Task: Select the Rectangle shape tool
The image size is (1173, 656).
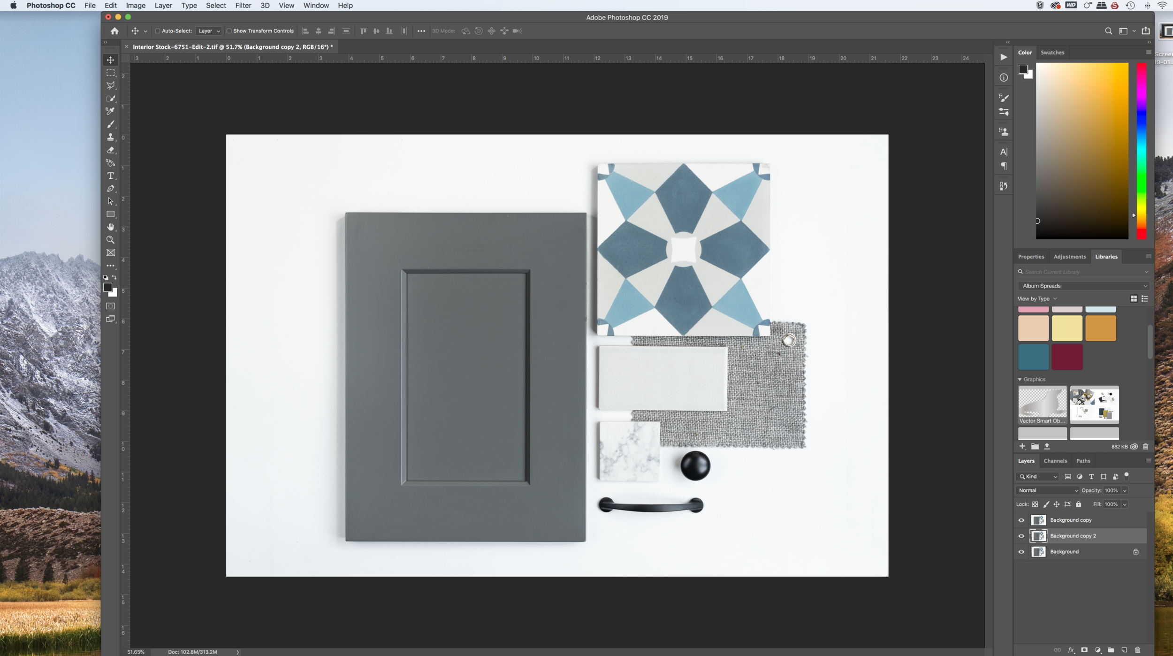Action: [x=110, y=214]
